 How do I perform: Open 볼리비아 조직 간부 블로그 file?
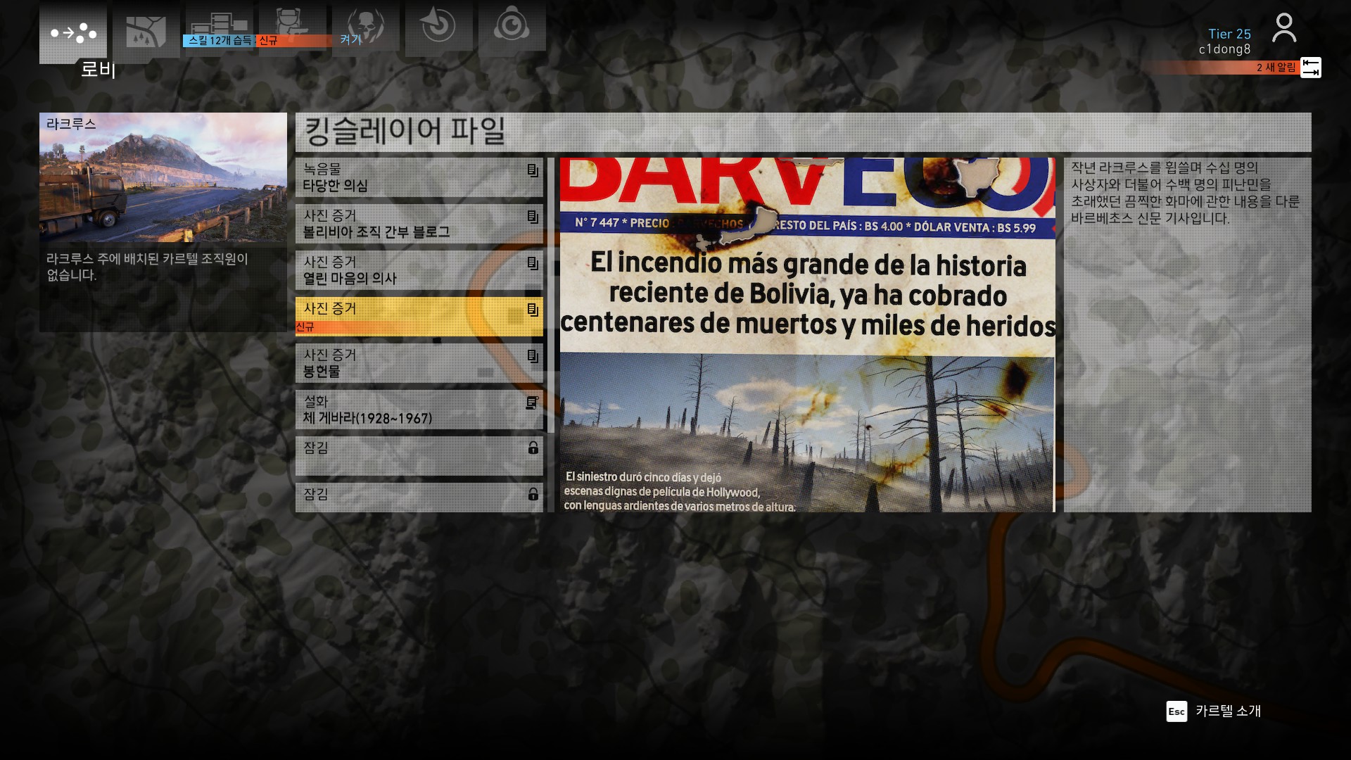[419, 224]
